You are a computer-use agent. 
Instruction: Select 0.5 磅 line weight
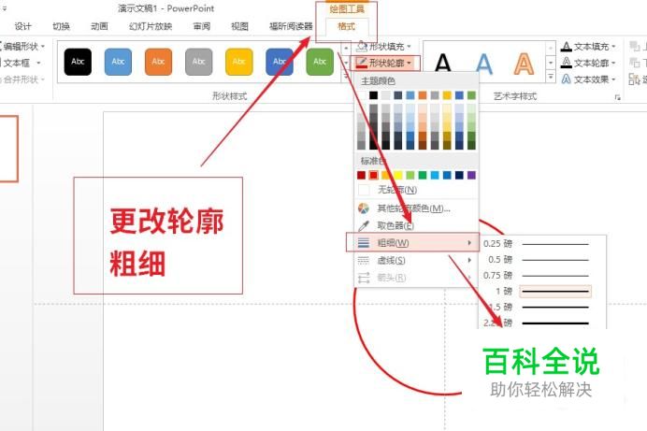(x=541, y=259)
